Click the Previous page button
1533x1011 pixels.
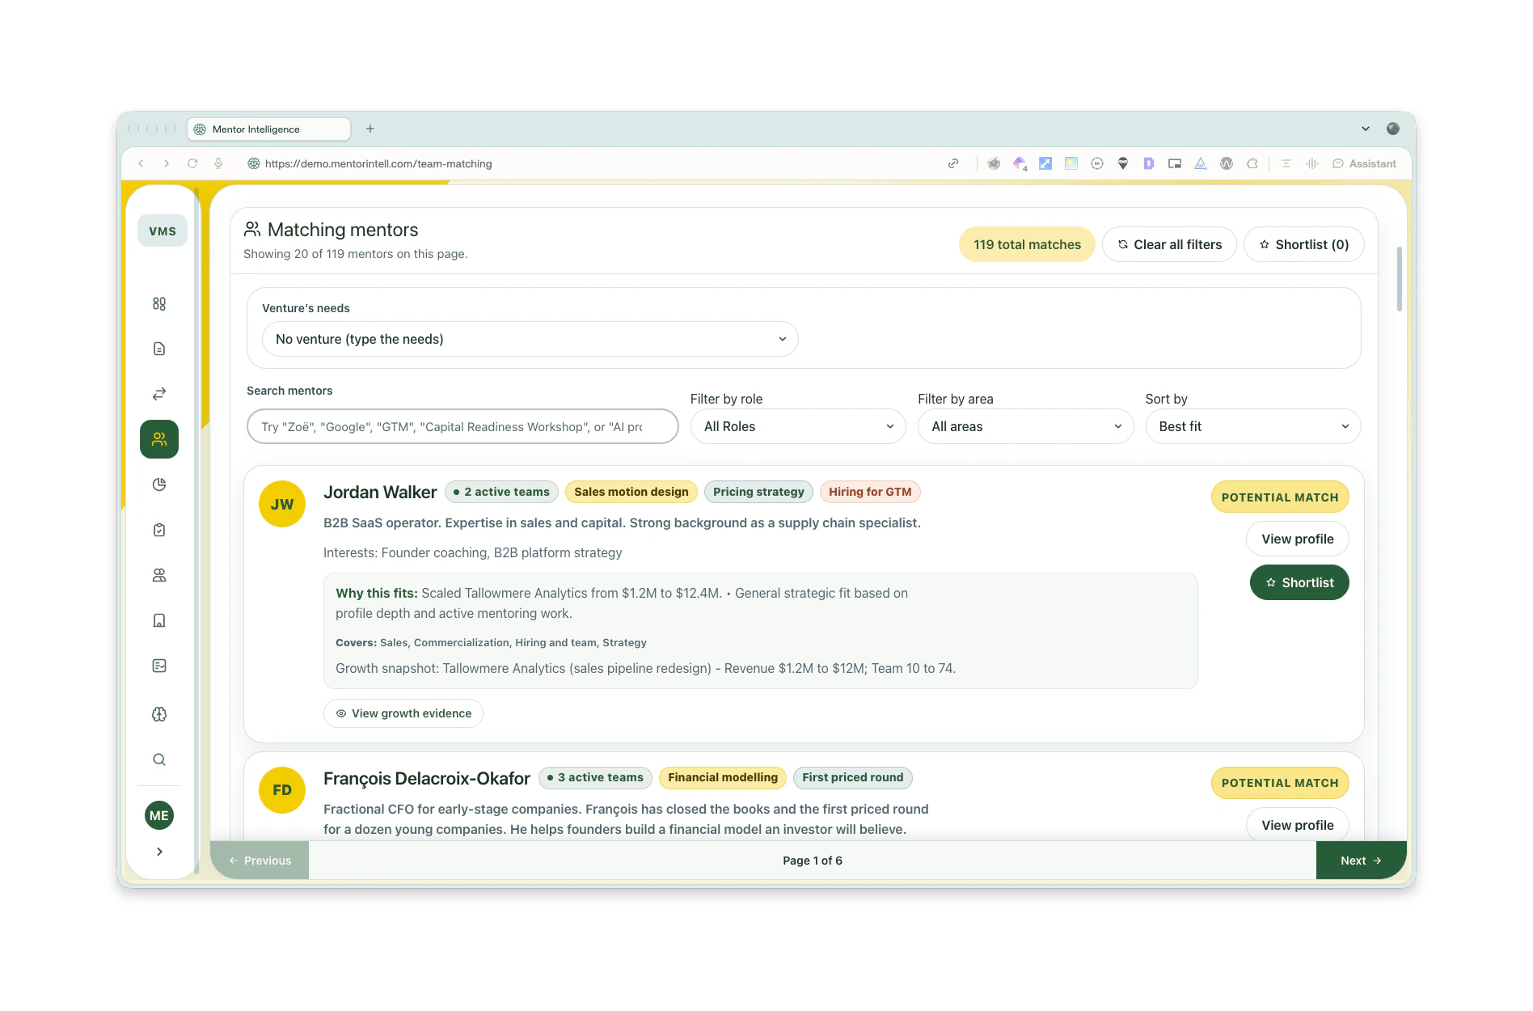[260, 861]
